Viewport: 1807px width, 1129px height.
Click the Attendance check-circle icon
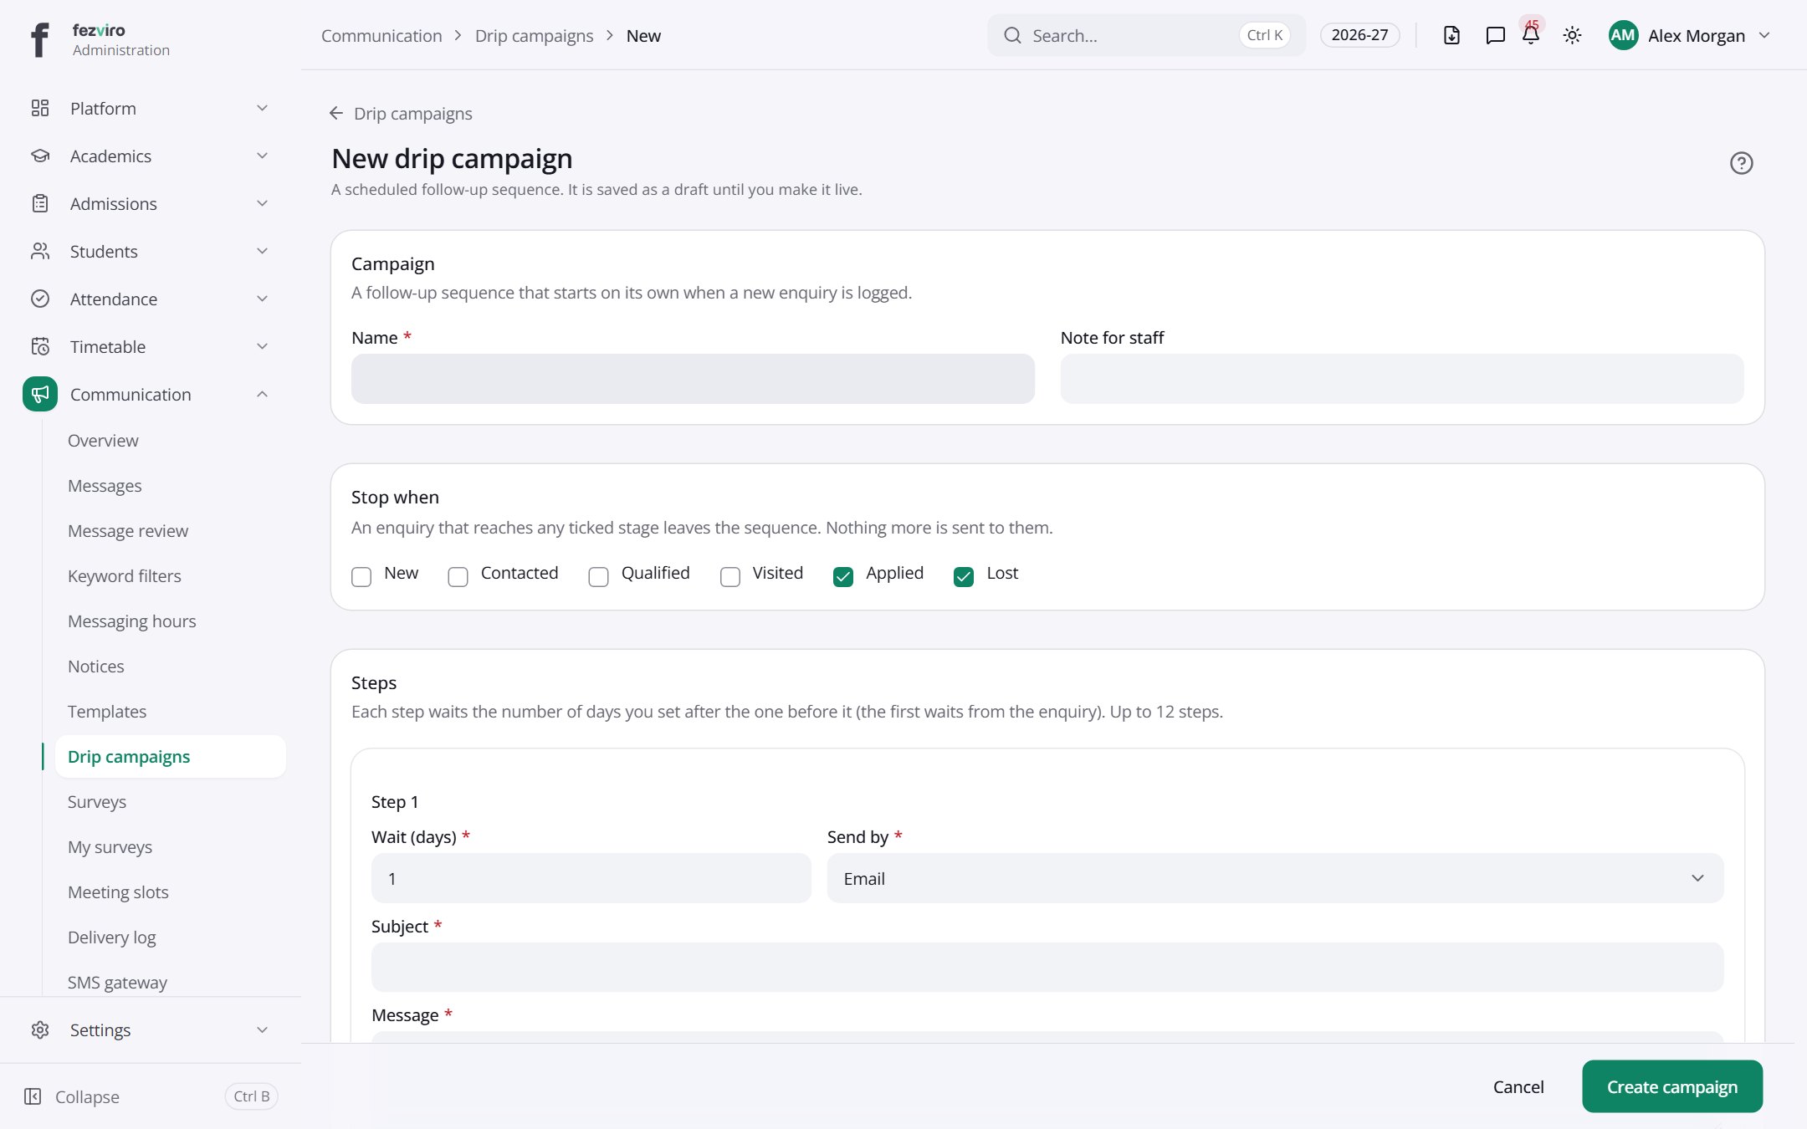tap(40, 299)
